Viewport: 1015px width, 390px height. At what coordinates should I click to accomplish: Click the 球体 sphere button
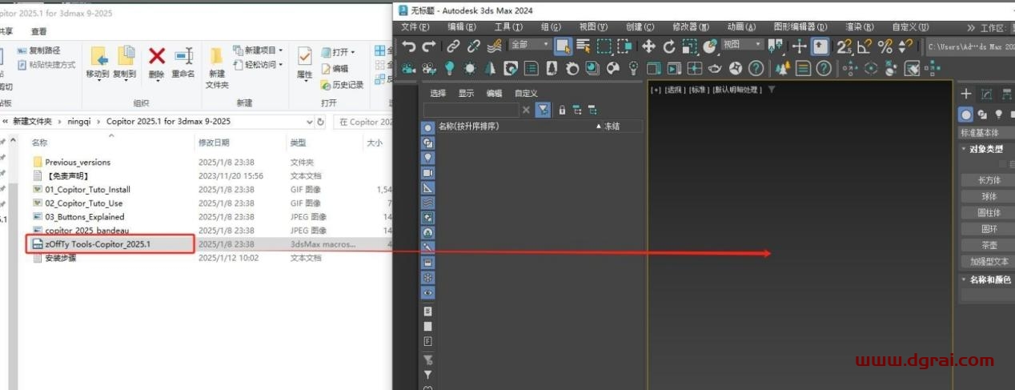click(989, 196)
